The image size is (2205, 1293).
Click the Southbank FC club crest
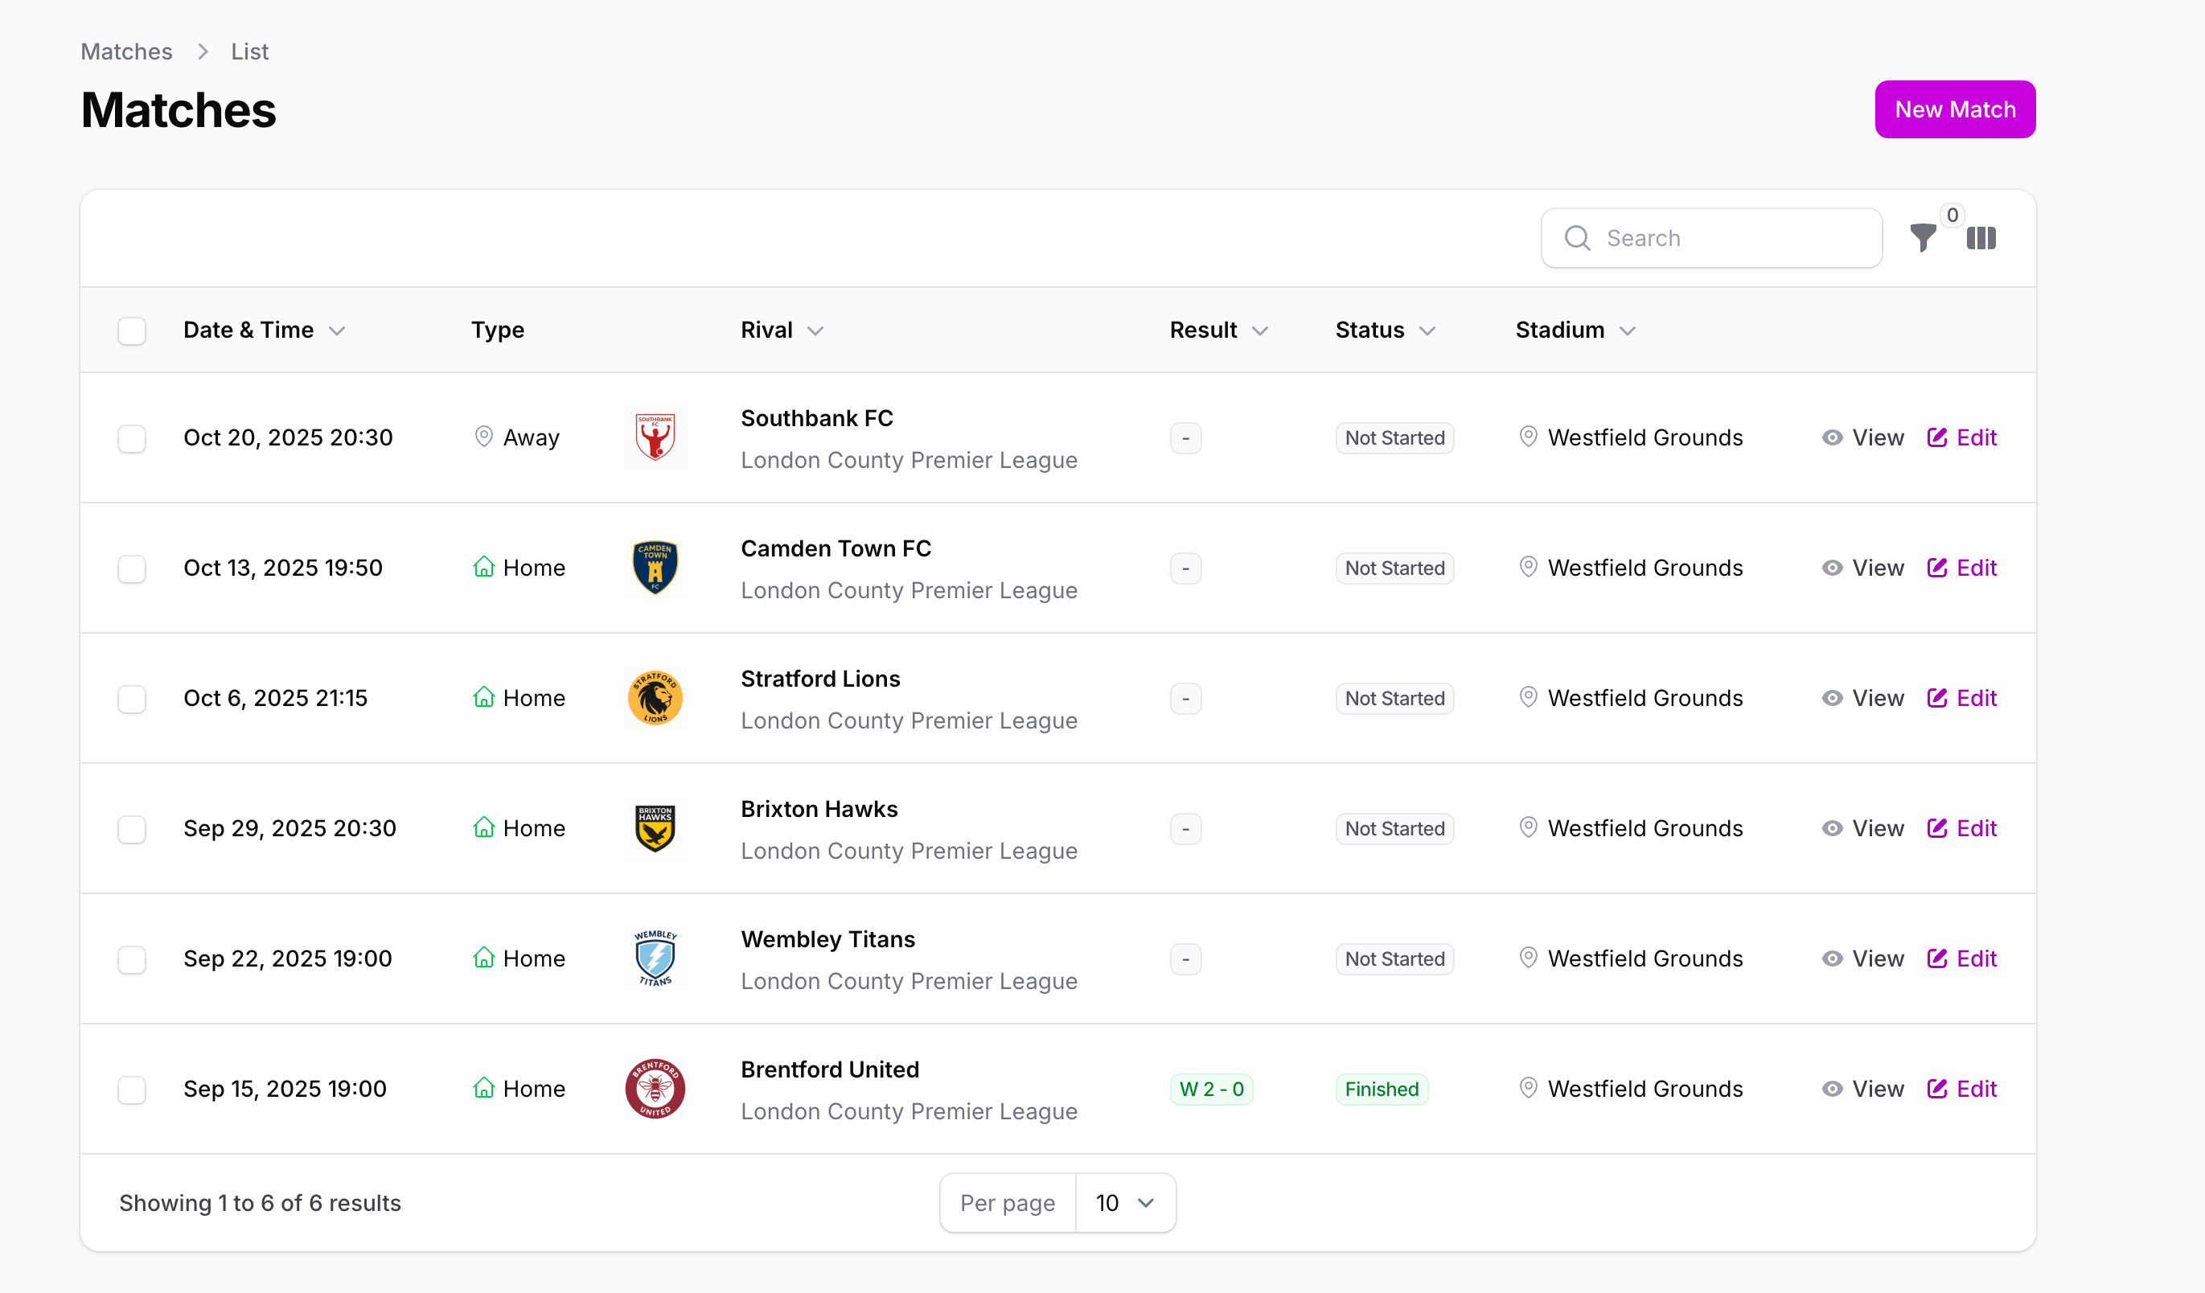tap(655, 437)
